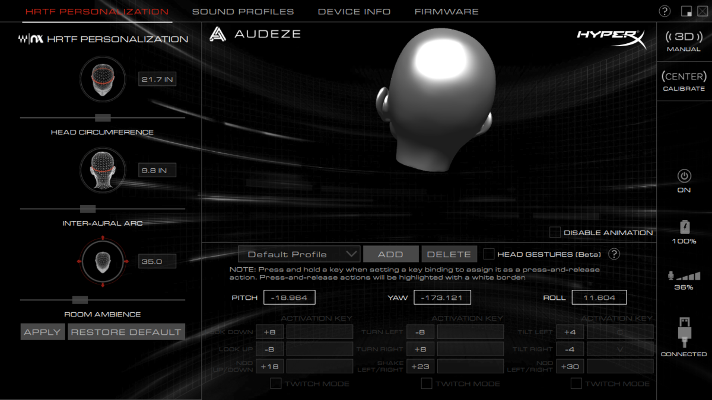Click the Turn Right activation key field
The image size is (712, 400).
coord(471,349)
